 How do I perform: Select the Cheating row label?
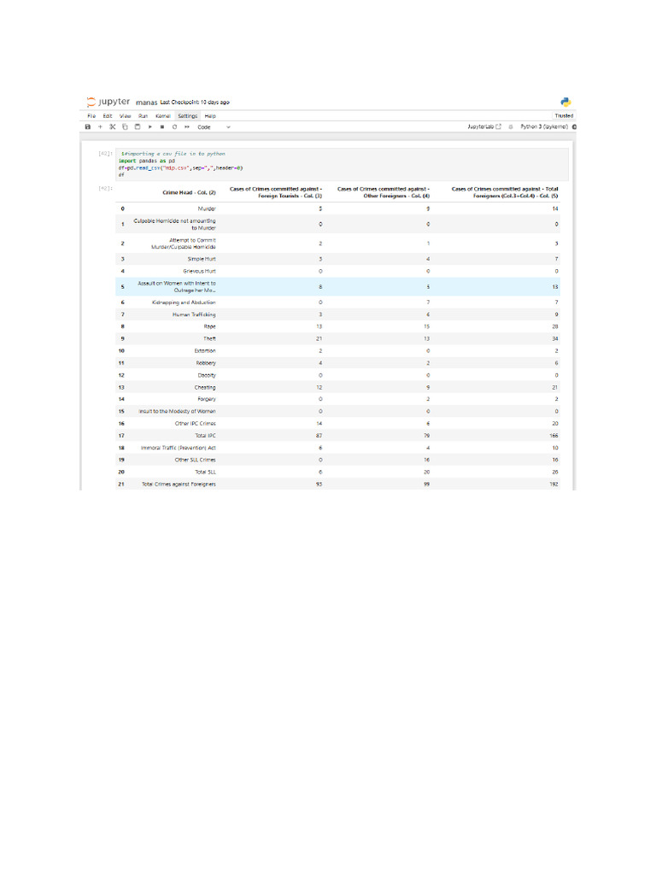coord(205,387)
